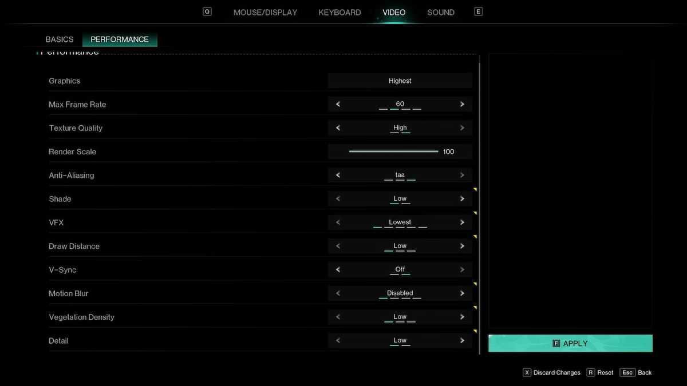The image size is (687, 386).
Task: Change Motion Blur with right arrow
Action: [x=462, y=293]
